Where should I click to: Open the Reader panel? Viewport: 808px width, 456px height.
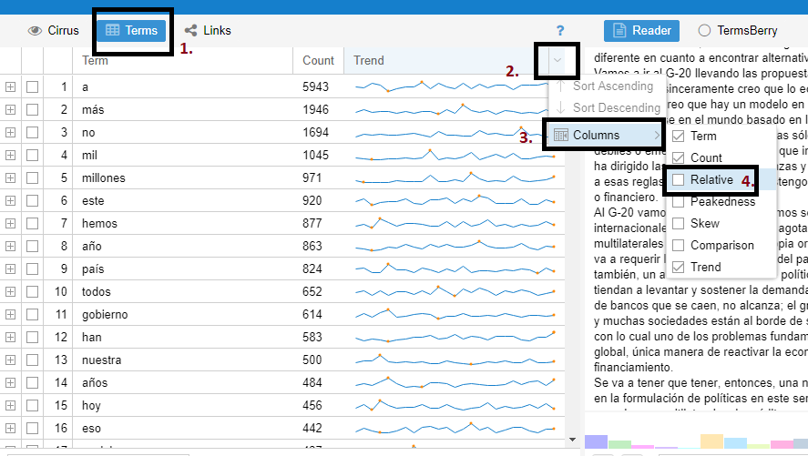pos(642,30)
